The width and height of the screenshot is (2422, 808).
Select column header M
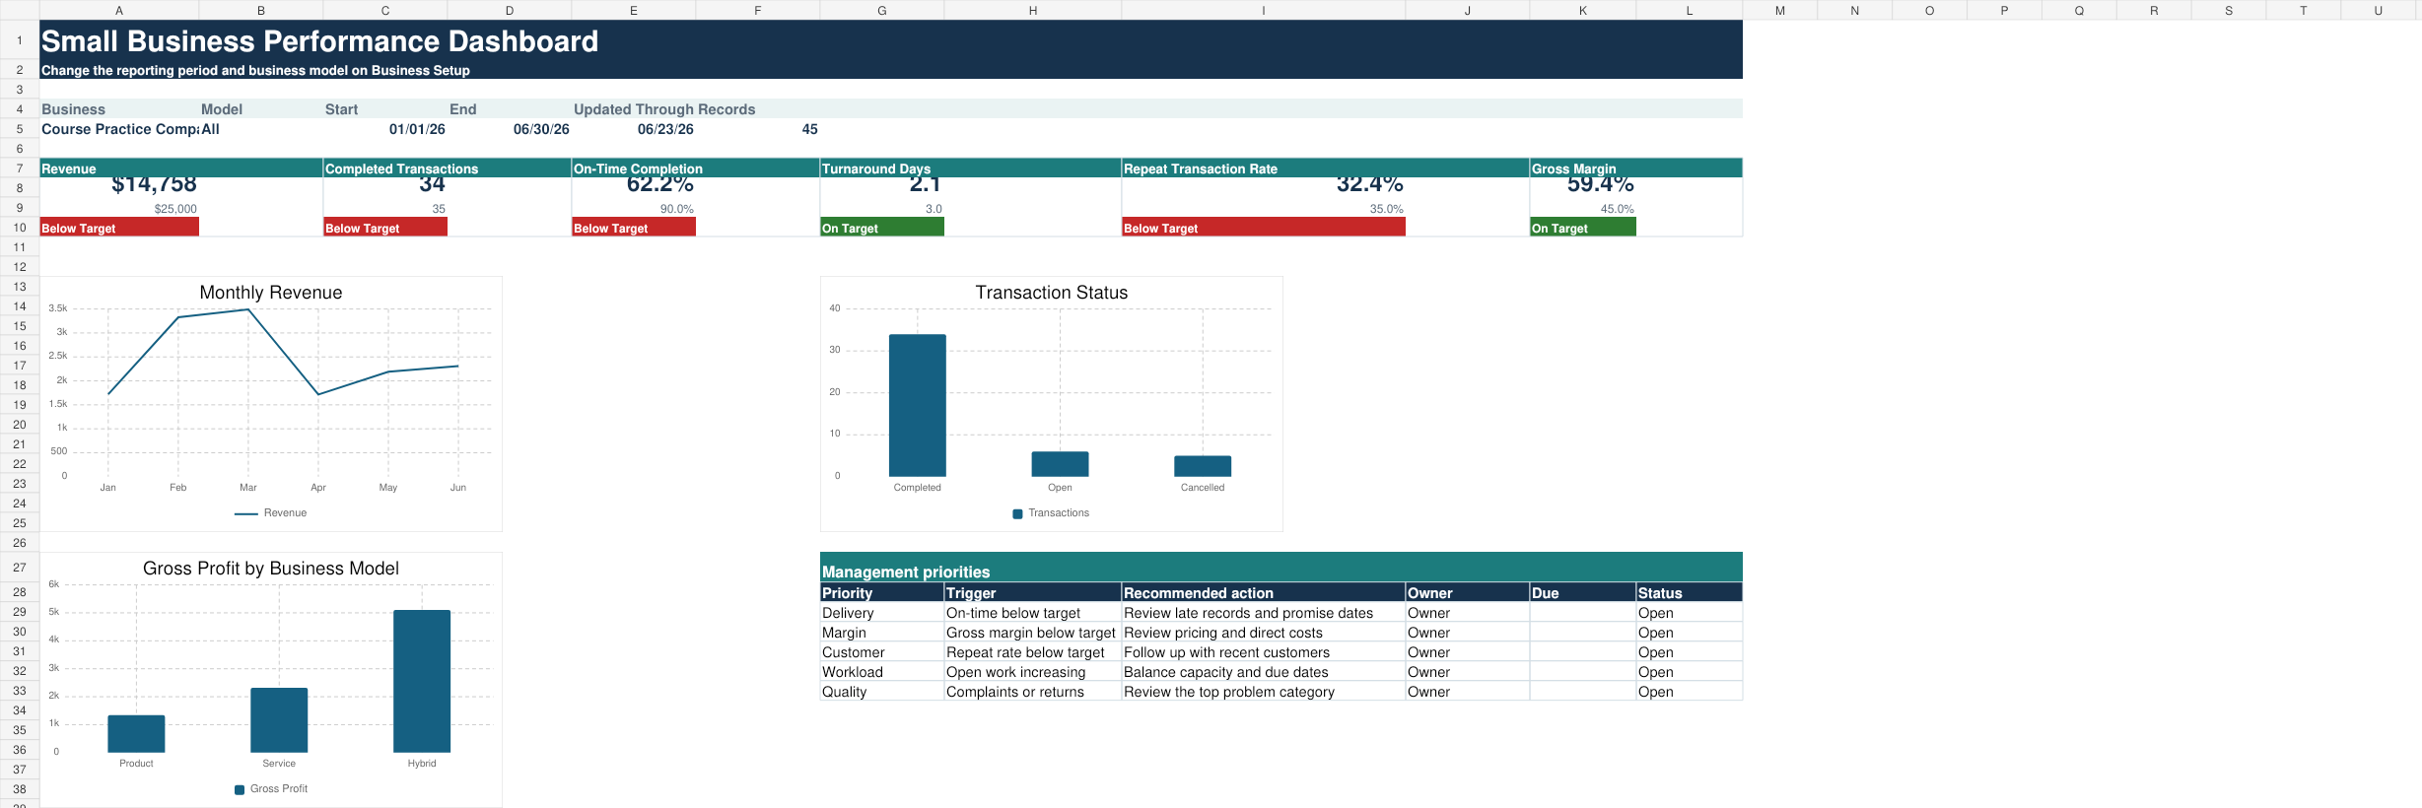point(1780,10)
